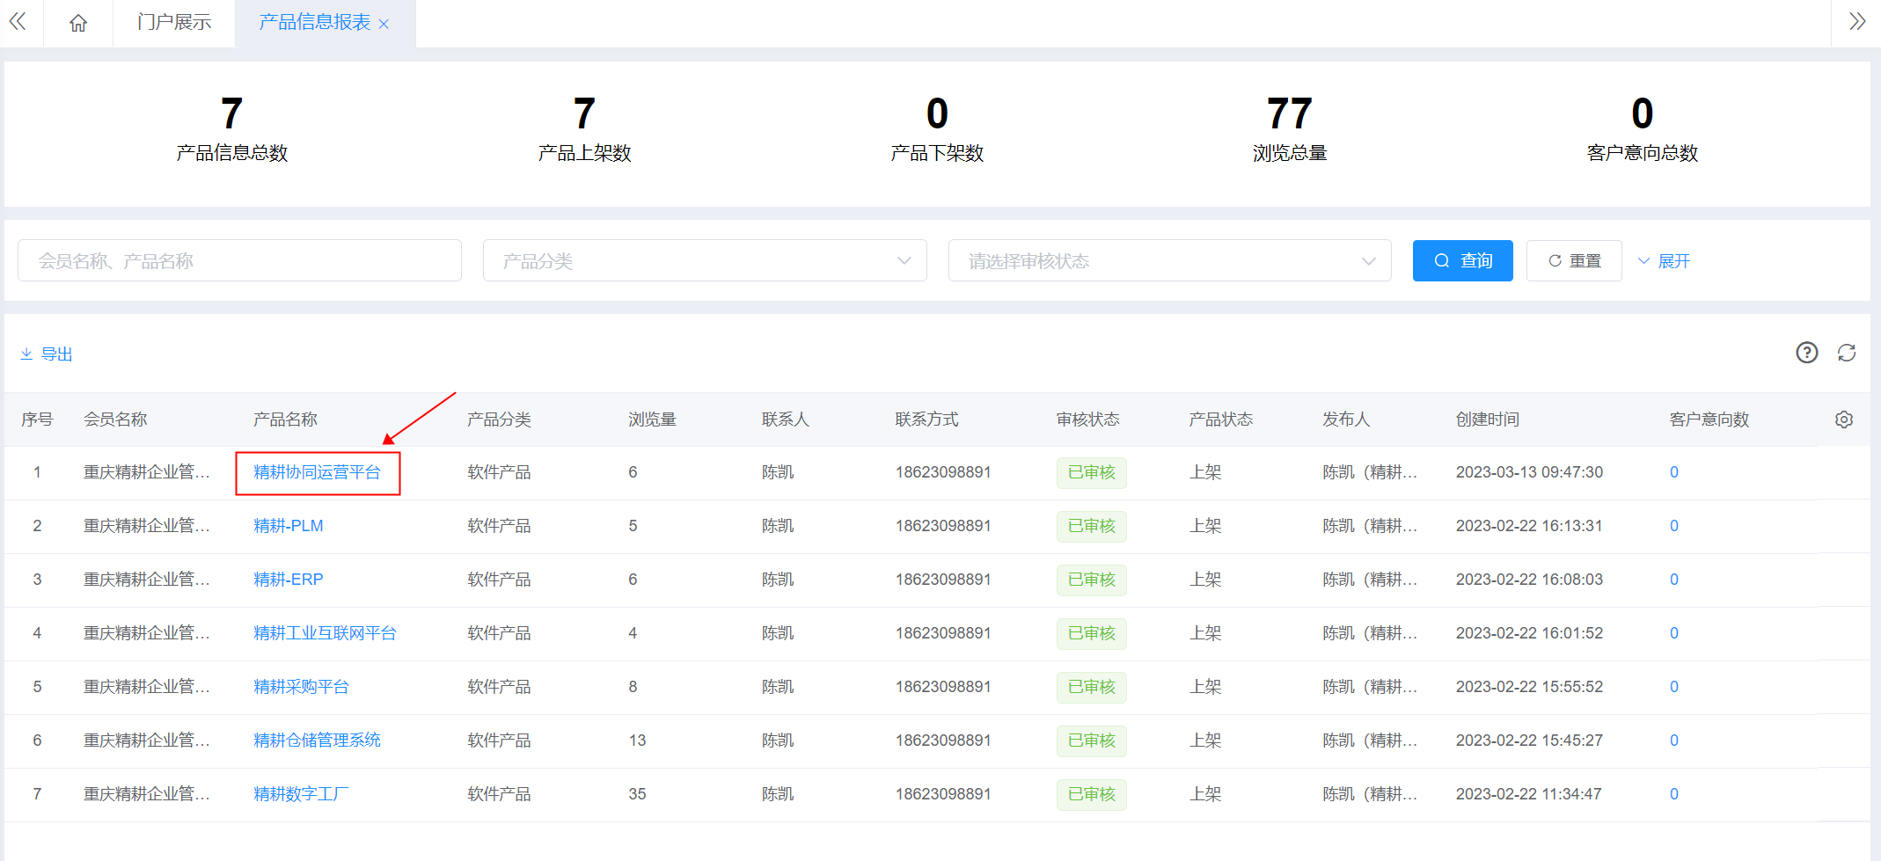The height and width of the screenshot is (861, 1881).
Task: Open the help question mark icon
Action: click(1807, 353)
